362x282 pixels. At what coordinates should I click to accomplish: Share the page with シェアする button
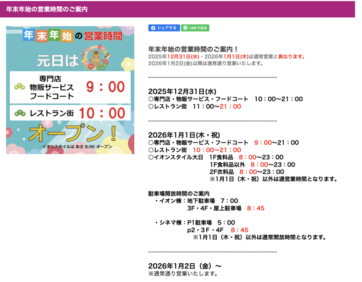tap(164, 28)
